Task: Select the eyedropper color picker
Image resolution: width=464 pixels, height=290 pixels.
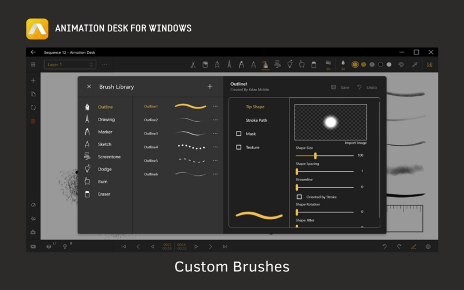Action: [x=415, y=64]
